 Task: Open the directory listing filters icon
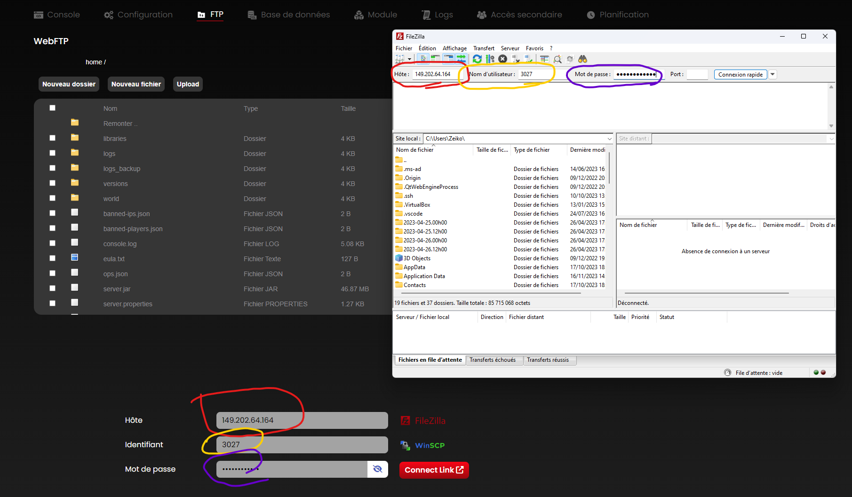click(x=544, y=59)
